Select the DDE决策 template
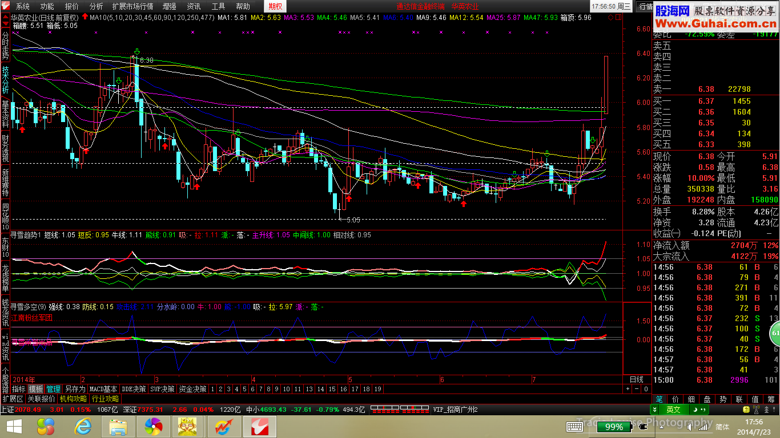780x438 pixels. pyautogui.click(x=134, y=389)
